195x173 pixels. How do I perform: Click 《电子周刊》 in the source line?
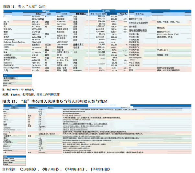pyautogui.click(x=51, y=169)
